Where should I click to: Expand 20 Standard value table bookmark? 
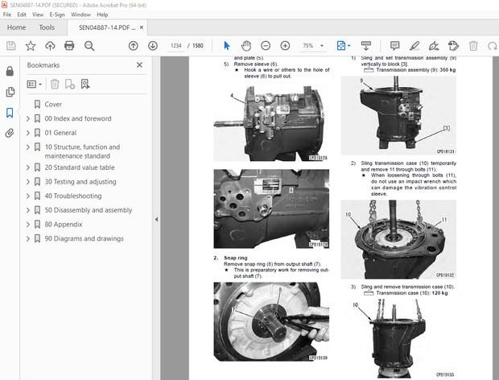click(28, 167)
